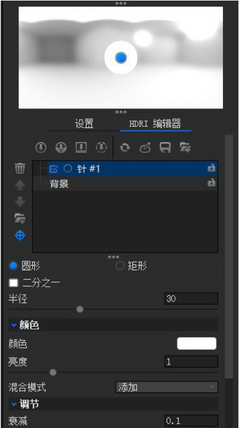Click the color picker brush icon
This screenshot has height=428, width=239.
click(145, 148)
